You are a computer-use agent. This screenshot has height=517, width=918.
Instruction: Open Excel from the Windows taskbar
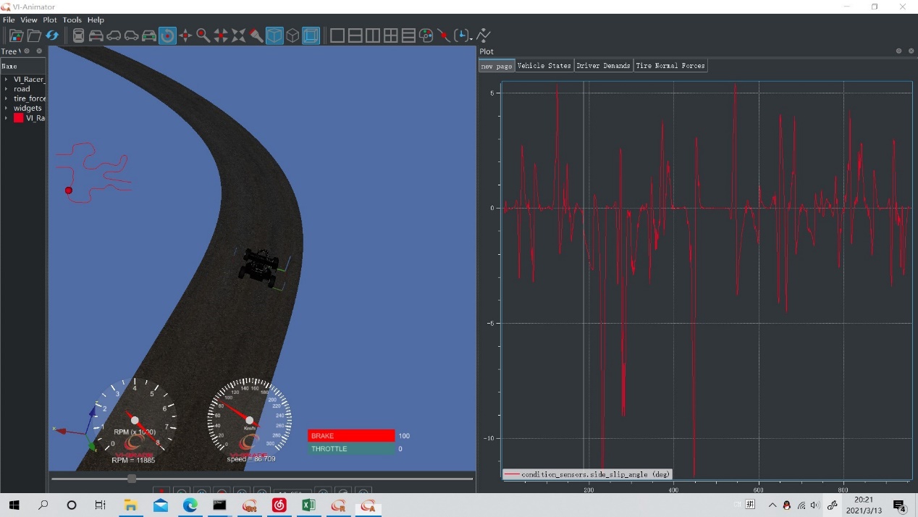[x=308, y=505]
